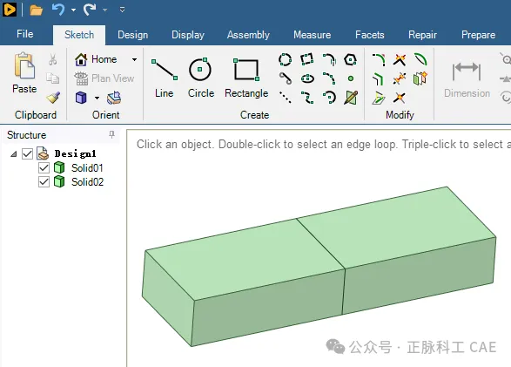Collapse the Design1 tree node
The height and width of the screenshot is (367, 511).
(14, 153)
